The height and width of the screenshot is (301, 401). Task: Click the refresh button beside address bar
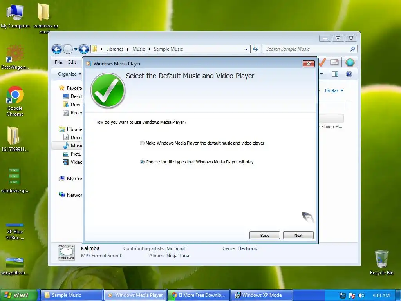[255, 49]
